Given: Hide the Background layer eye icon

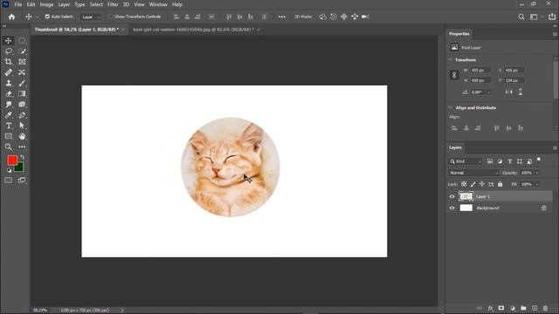Looking at the screenshot, I should click(452, 208).
